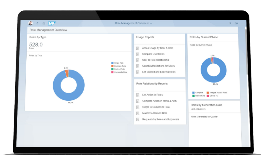
Task: Click the Roles by Type card header
Action: tap(38, 37)
